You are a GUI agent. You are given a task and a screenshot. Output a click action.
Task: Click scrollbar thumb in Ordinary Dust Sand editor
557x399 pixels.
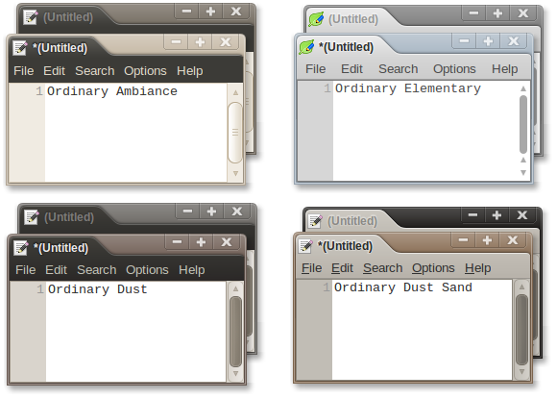(x=521, y=330)
